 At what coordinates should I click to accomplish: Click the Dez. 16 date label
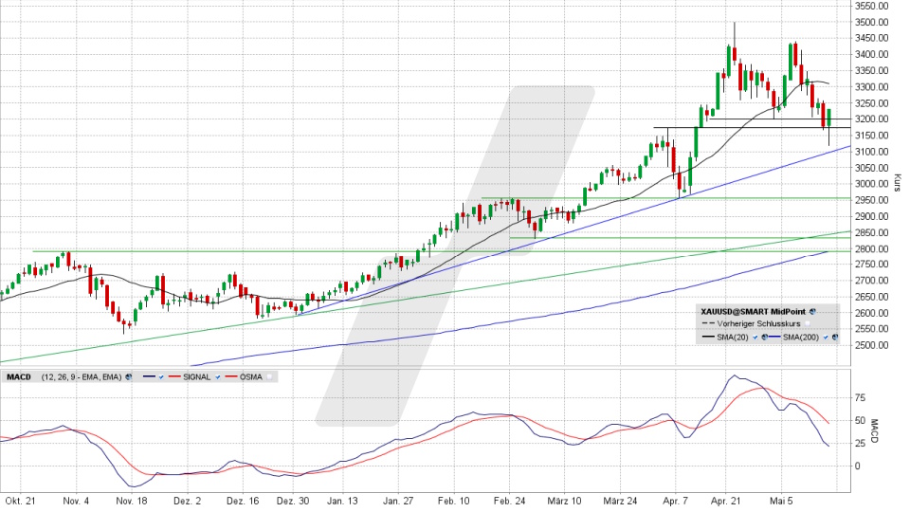(x=243, y=501)
